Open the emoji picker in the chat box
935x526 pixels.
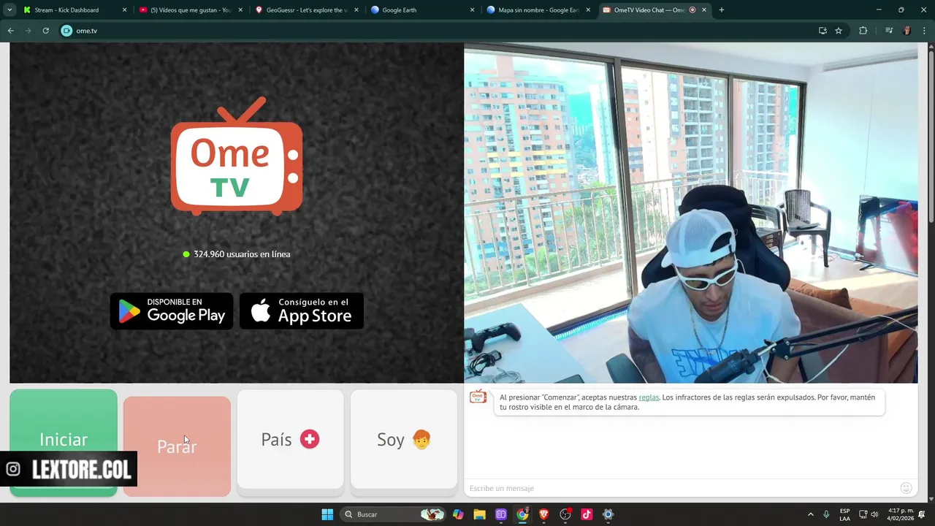907,488
